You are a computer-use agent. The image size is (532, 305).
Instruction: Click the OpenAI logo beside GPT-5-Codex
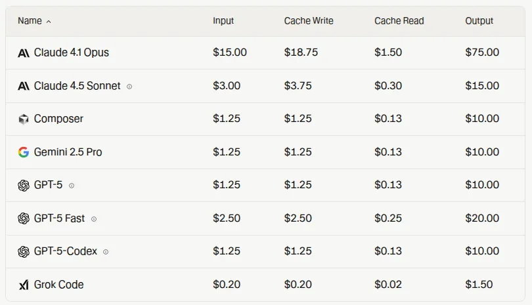tap(24, 251)
